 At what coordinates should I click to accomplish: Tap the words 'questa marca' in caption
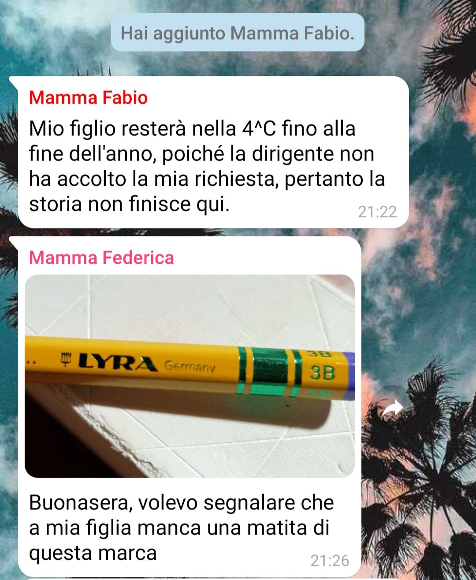point(93,553)
